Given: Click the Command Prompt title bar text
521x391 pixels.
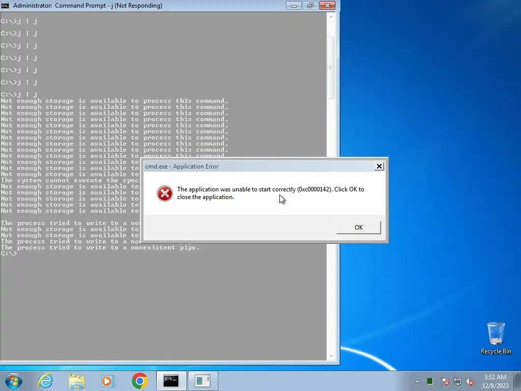Looking at the screenshot, I should (88, 6).
